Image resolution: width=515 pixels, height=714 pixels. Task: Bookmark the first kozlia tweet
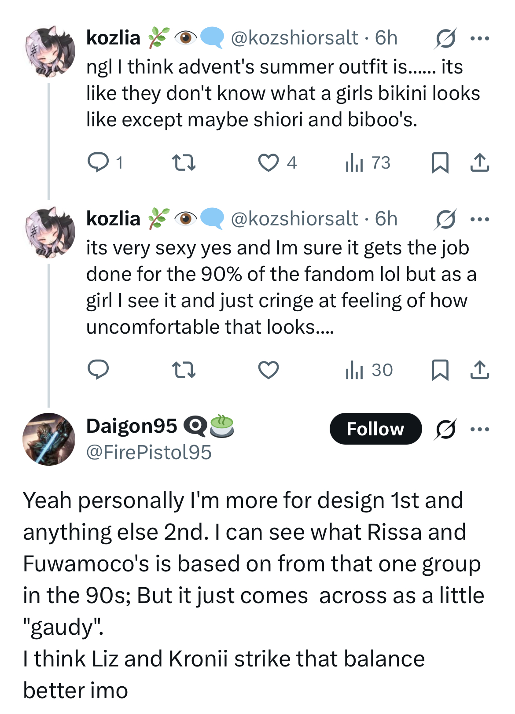[x=440, y=162]
